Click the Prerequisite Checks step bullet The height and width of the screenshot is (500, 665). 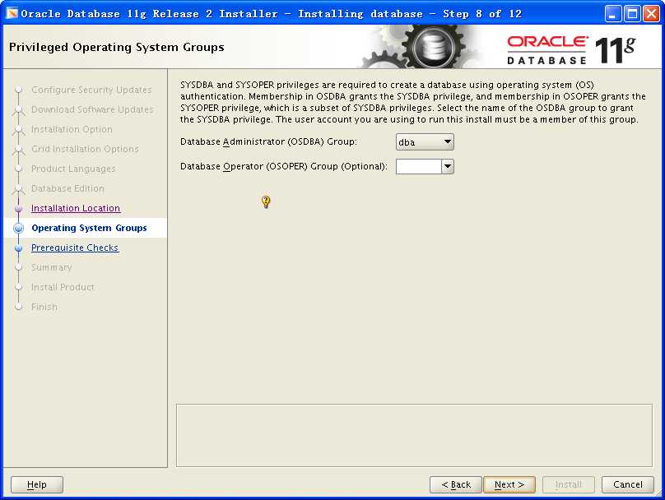(18, 248)
